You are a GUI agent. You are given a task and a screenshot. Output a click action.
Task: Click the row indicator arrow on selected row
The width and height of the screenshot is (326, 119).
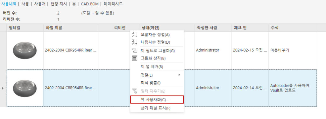[x=3, y=88]
